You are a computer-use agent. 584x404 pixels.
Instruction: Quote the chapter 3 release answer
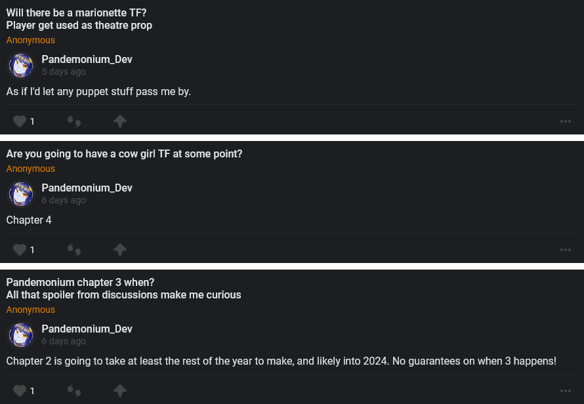[74, 391]
